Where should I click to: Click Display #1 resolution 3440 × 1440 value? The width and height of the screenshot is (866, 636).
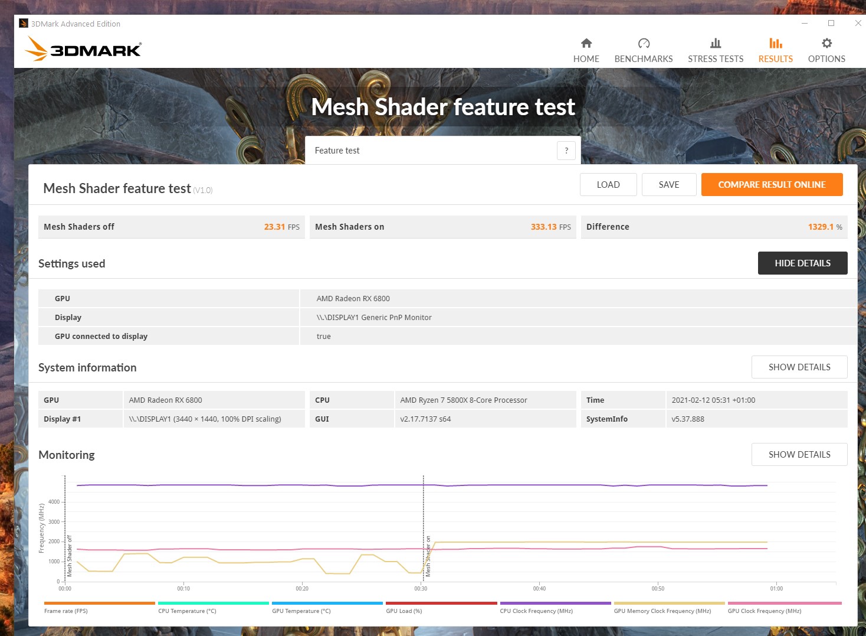coord(205,419)
